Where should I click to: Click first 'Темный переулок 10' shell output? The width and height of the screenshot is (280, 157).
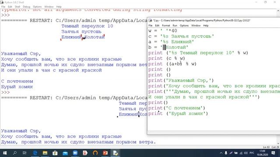coord(87,26)
